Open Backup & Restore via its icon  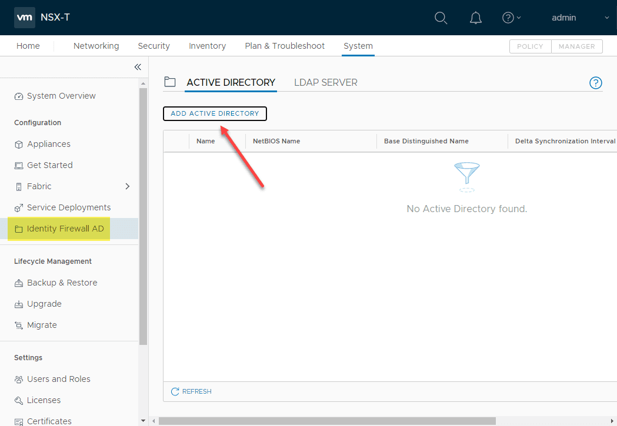(18, 283)
